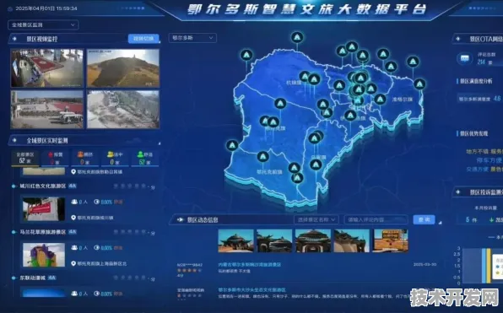Click the blue bar in complaints chart
This screenshot has width=503, height=313.
(484, 266)
